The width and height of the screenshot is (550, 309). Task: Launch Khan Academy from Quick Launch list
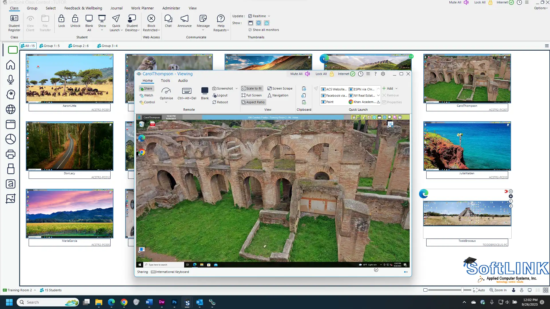point(362,102)
